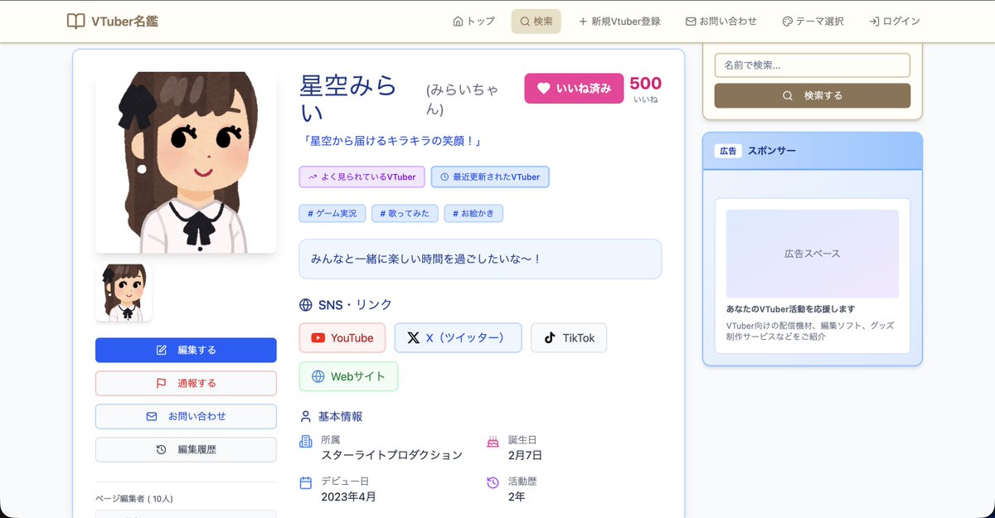Screen dimensions: 995x518
Task: Click the large profile avatar image
Action: 186,162
